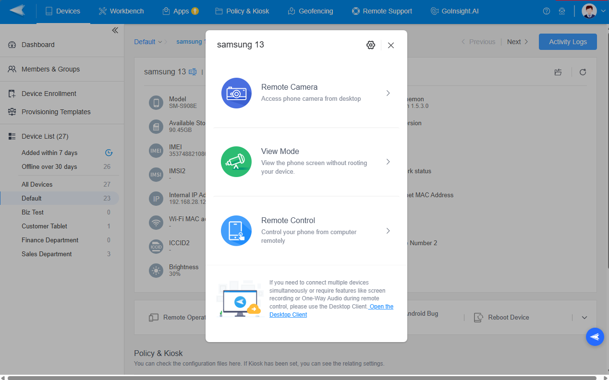Edit device name samsung 13
Screen dimensions: 609x380
(193, 72)
